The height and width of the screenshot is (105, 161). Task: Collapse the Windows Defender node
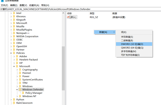pyautogui.click(x=17, y=90)
